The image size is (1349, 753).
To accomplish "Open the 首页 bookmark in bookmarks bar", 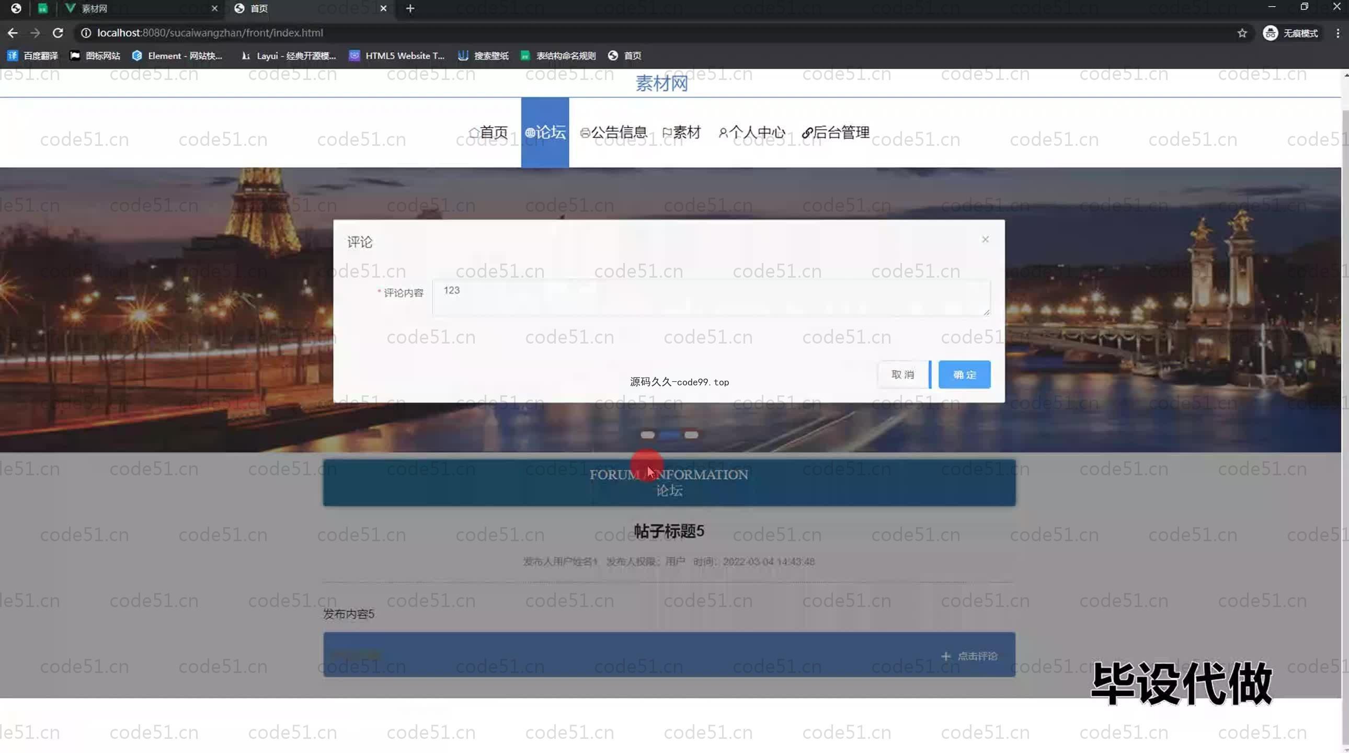I will click(x=624, y=55).
